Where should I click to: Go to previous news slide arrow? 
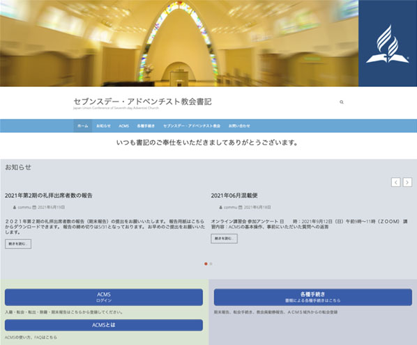pyautogui.click(x=395, y=182)
